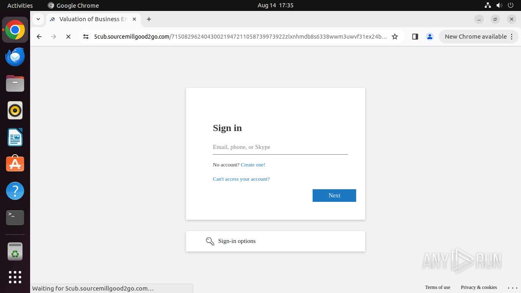Open Sign-in options panel

[276, 241]
